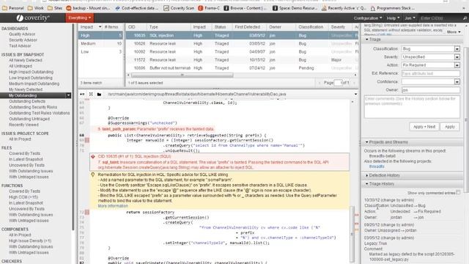Click the Personal bookmarks folder
Viewport: 469px width, 264px height.
13,8
